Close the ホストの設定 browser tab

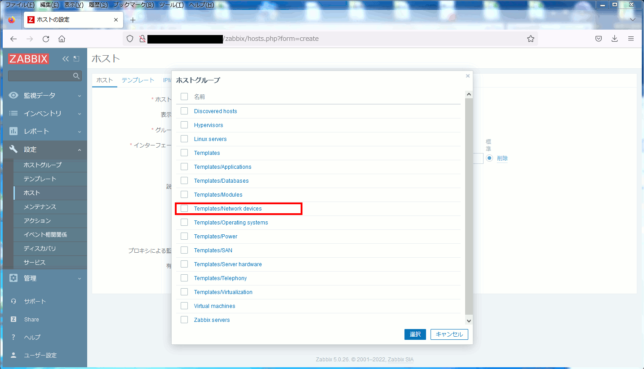click(x=115, y=20)
